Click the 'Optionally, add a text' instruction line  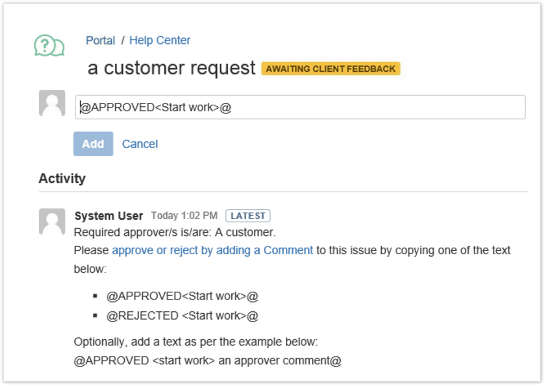point(196,342)
